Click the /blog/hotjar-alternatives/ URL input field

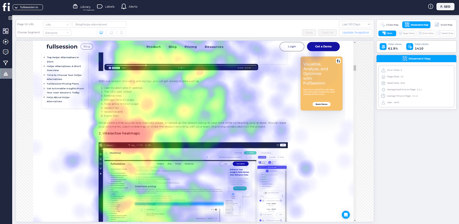coord(99,25)
